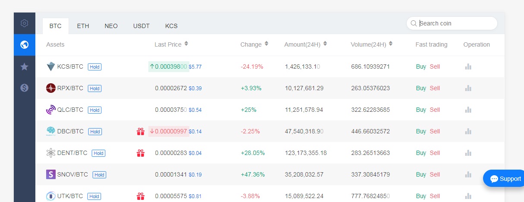Viewport: 524px width, 202px height.
Task: Click the DBC coin logo icon
Action: [51, 131]
